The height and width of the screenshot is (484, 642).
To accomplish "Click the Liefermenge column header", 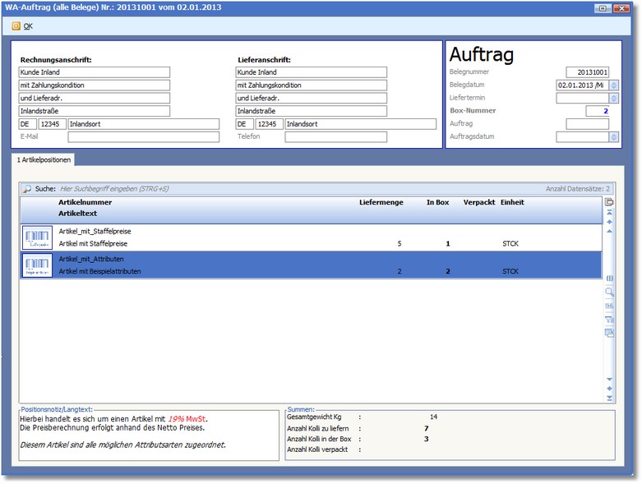I will click(381, 202).
